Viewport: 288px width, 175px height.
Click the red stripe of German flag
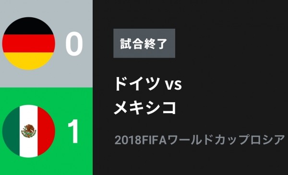tap(29, 44)
